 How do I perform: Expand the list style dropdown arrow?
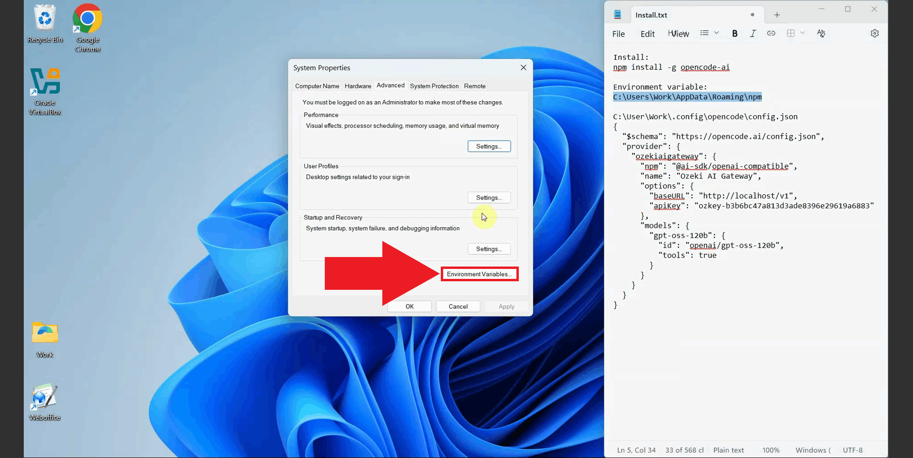(716, 33)
